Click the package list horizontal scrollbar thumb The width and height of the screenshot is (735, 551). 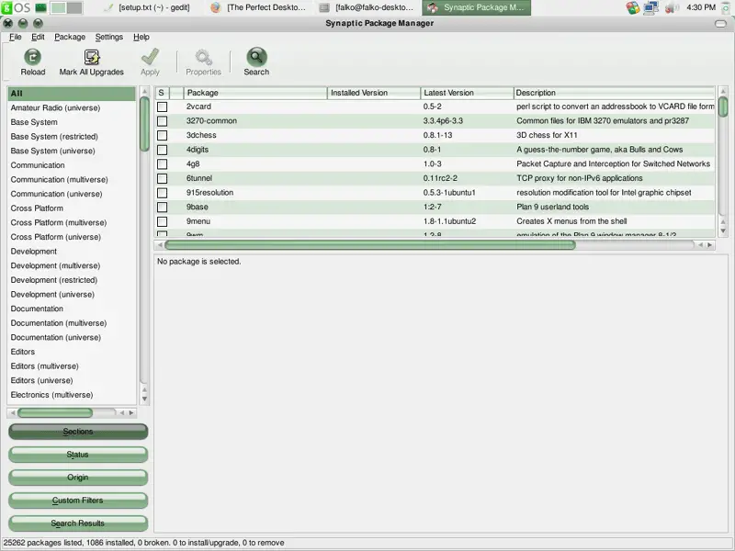370,245
